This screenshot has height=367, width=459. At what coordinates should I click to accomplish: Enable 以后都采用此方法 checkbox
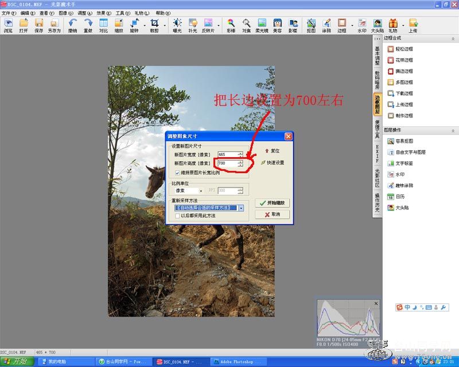click(177, 216)
